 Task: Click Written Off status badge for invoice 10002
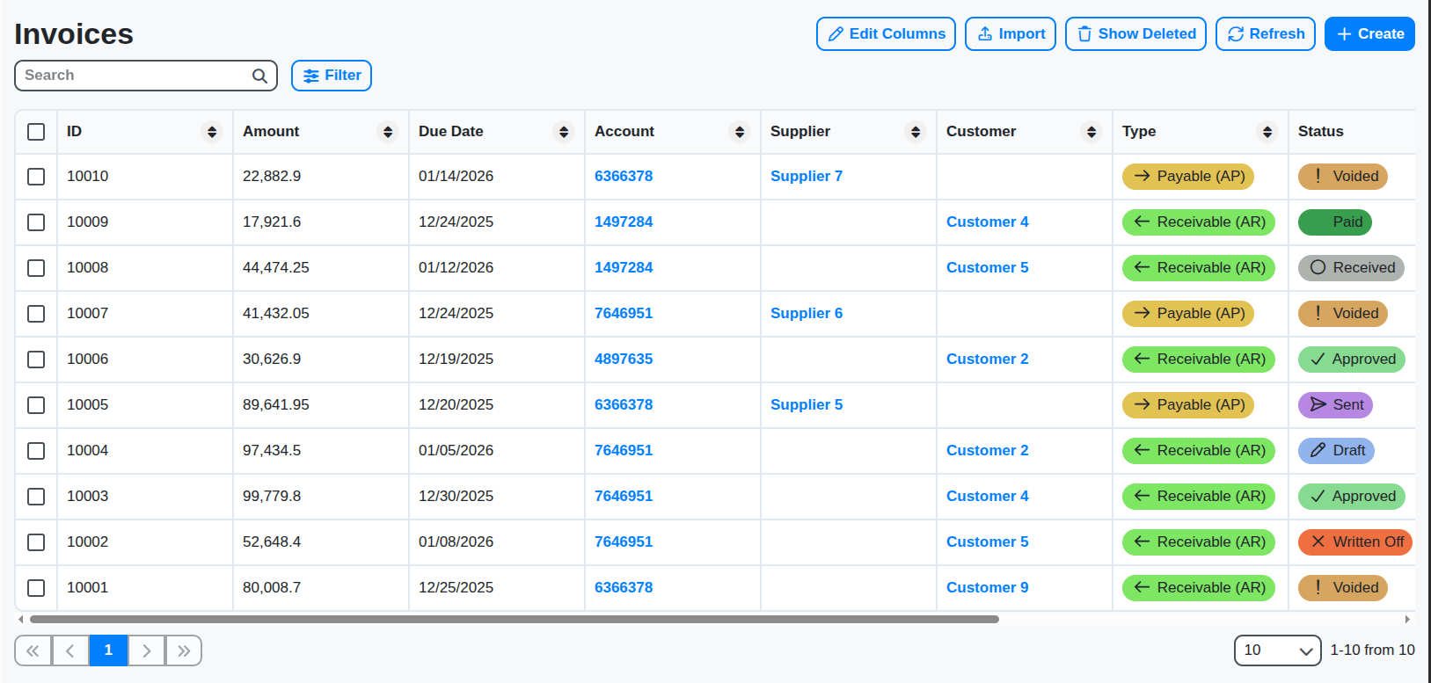click(1355, 542)
